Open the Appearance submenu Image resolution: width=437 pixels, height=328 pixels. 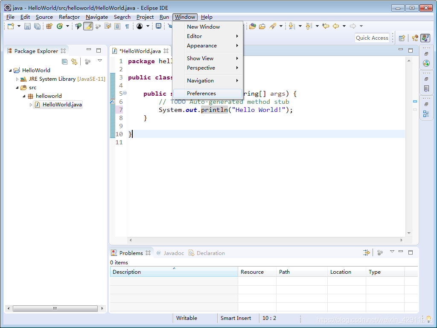(x=208, y=46)
